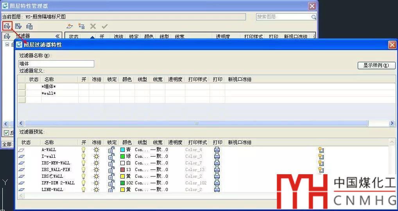
Task: Toggle the padlock on IBS_WALL-FIN layer
Action: coord(111,170)
